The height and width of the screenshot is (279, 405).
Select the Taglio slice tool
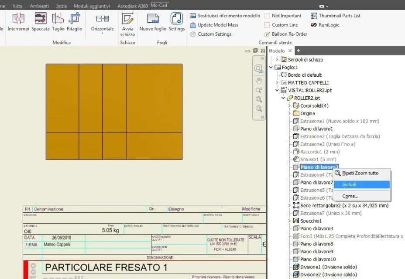58,22
